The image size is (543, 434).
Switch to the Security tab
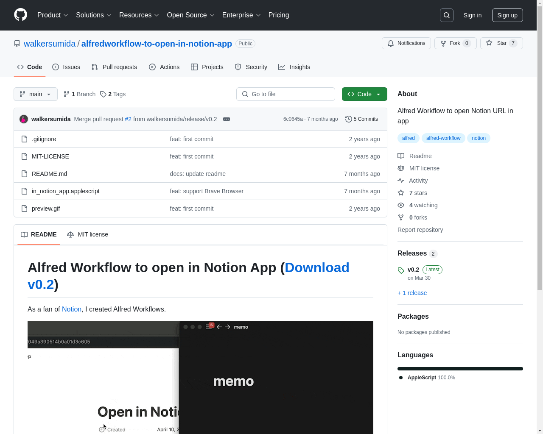[x=251, y=67]
